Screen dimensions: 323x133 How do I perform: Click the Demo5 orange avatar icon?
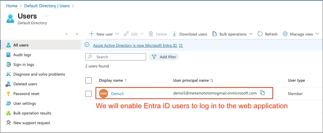click(104, 94)
